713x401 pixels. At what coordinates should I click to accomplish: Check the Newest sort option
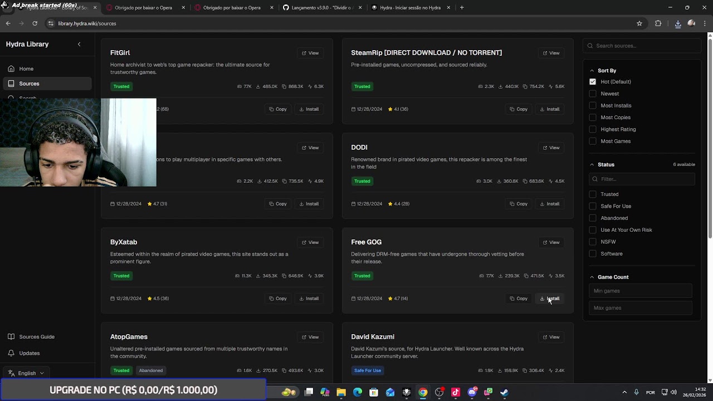[593, 94]
